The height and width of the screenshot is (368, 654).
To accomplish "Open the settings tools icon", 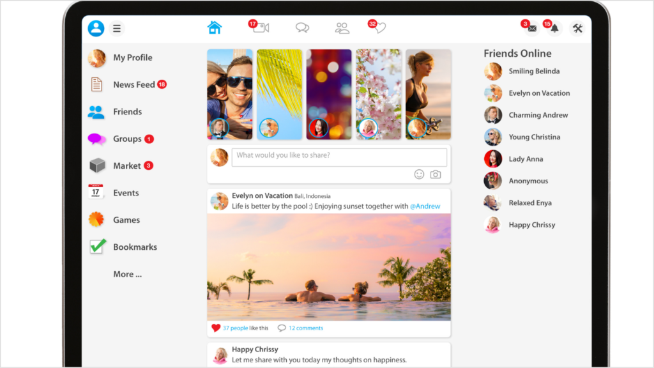I will click(x=577, y=28).
